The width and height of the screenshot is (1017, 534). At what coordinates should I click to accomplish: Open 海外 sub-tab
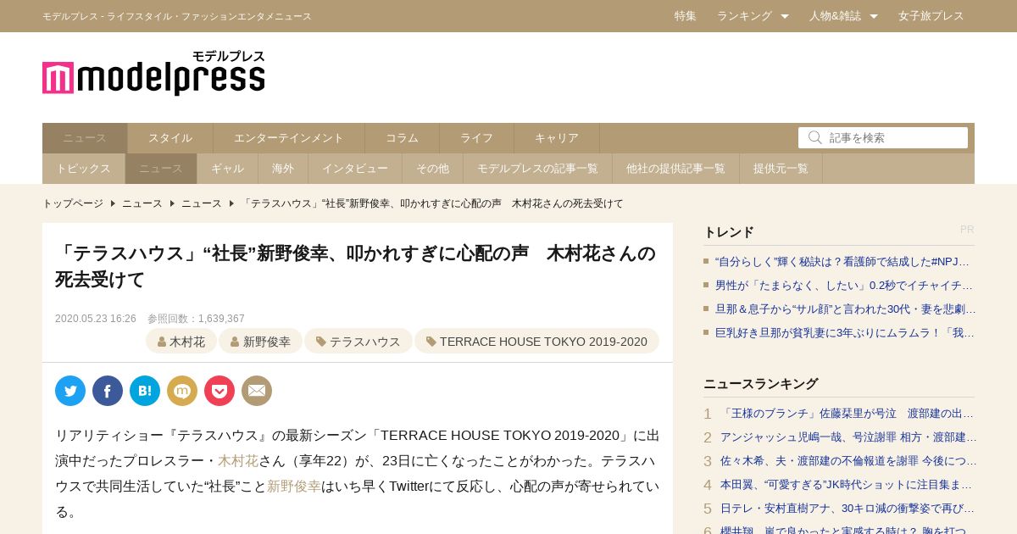[283, 169]
